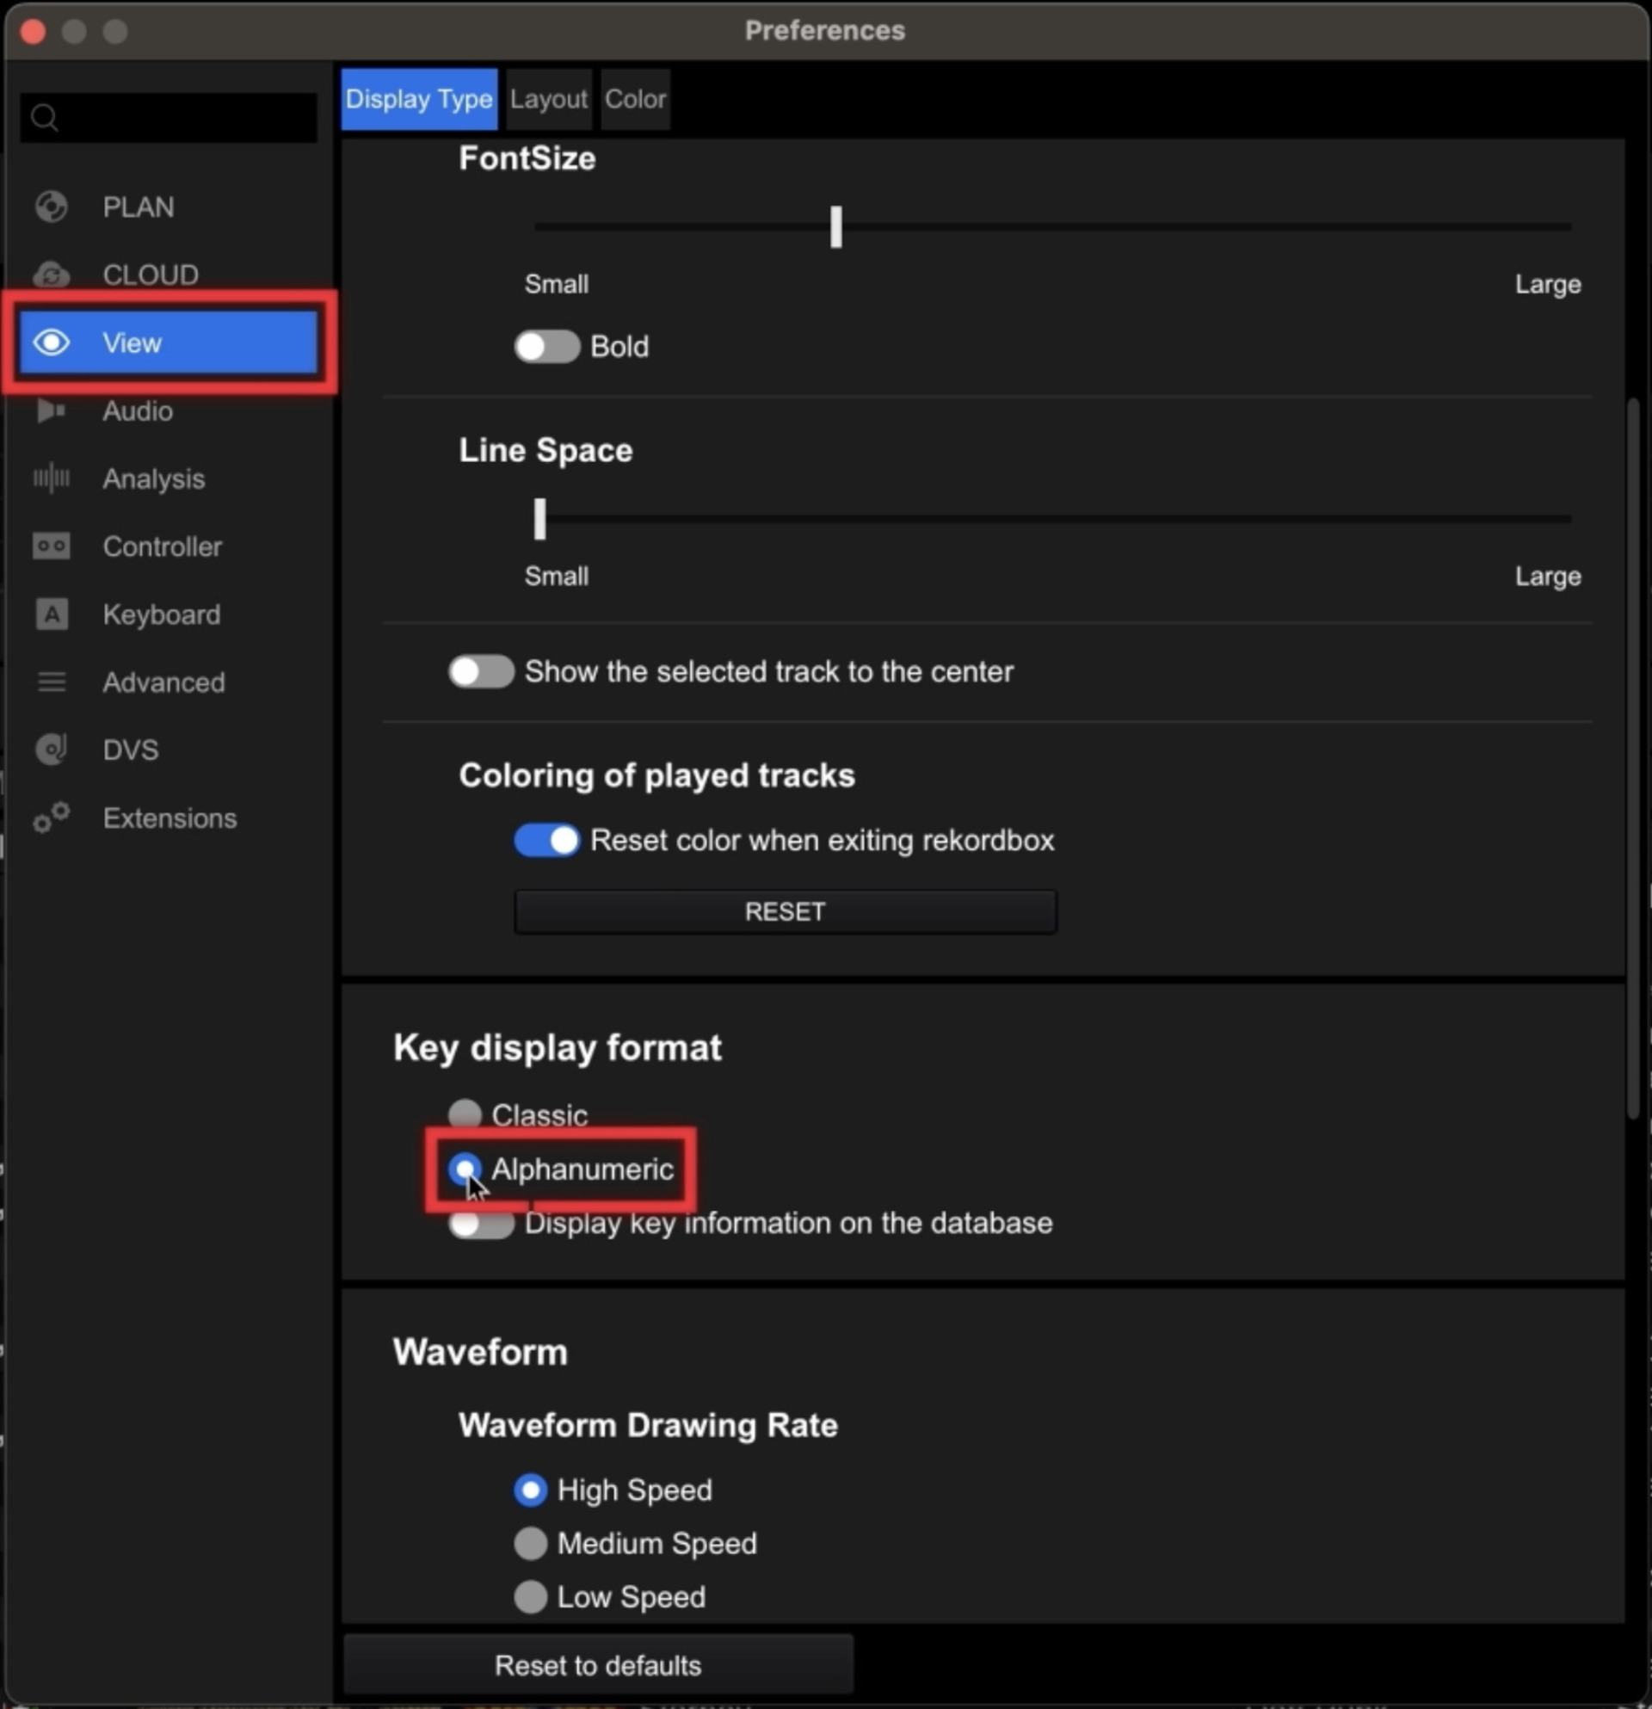This screenshot has height=1709, width=1652.
Task: Open Extensions preferences section
Action: coord(170,817)
